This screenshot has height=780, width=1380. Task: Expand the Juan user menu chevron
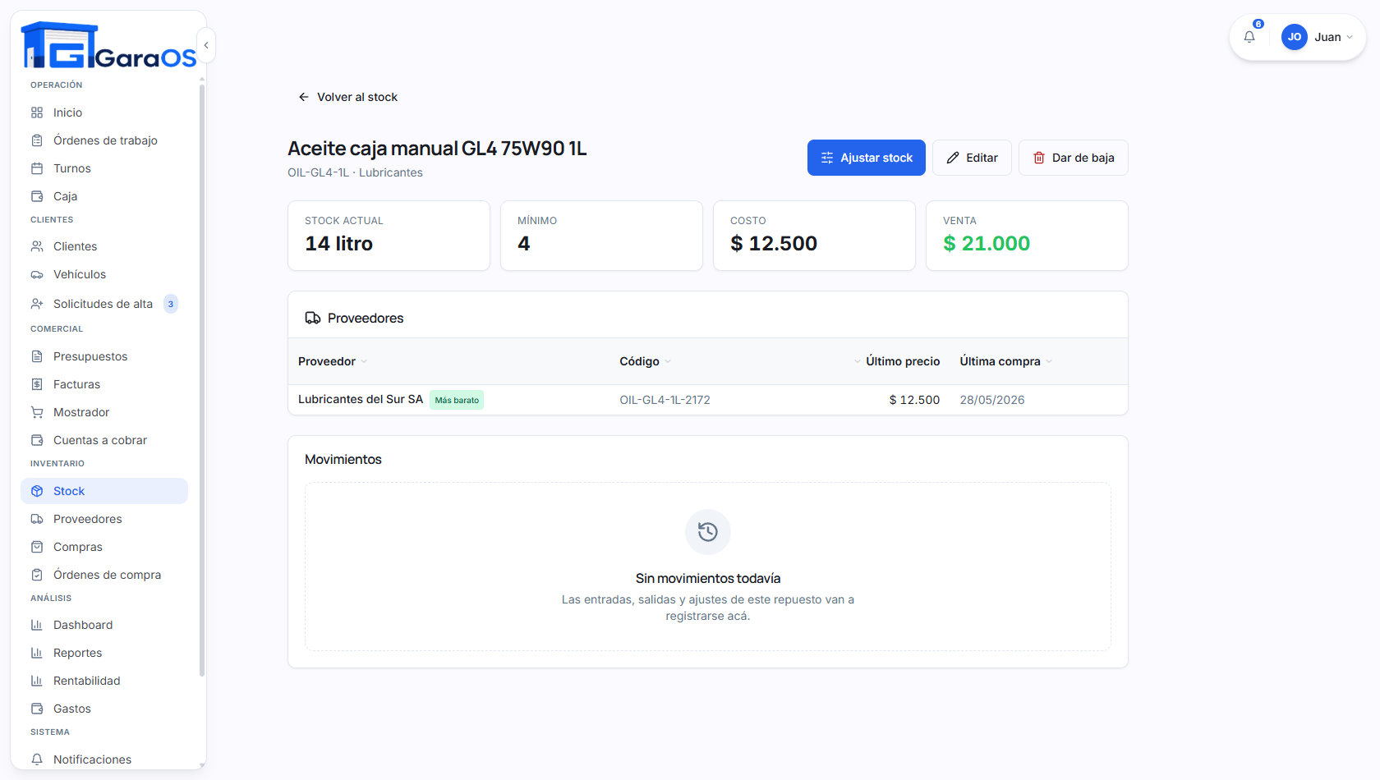pos(1350,37)
